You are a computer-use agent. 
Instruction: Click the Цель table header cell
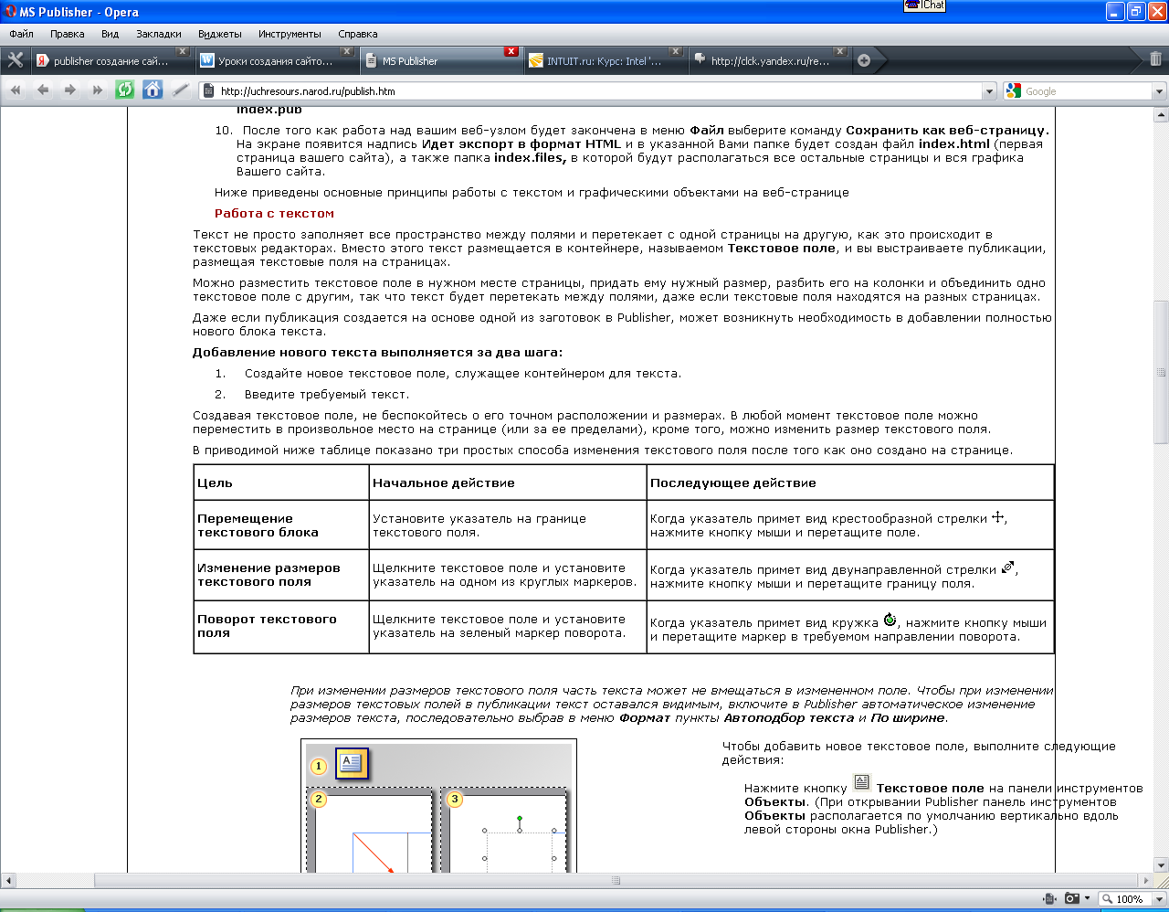(x=281, y=483)
